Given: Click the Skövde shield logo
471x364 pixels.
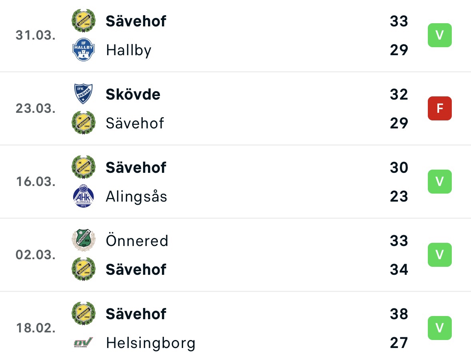Looking at the screenshot, I should [84, 94].
